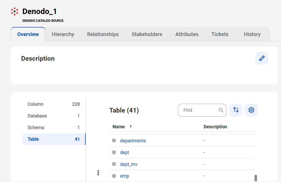
Task: Click the 228 count beside Column
Action: point(76,104)
